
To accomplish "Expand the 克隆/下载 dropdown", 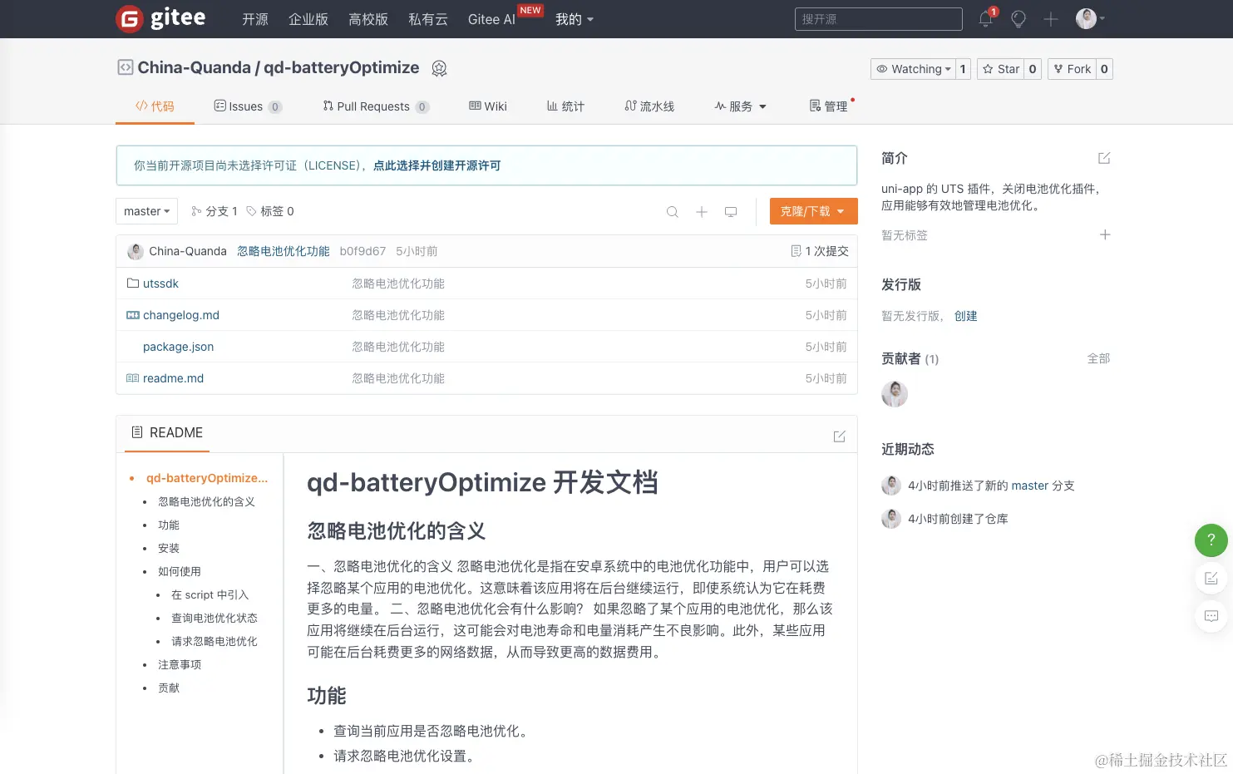I will [813, 211].
